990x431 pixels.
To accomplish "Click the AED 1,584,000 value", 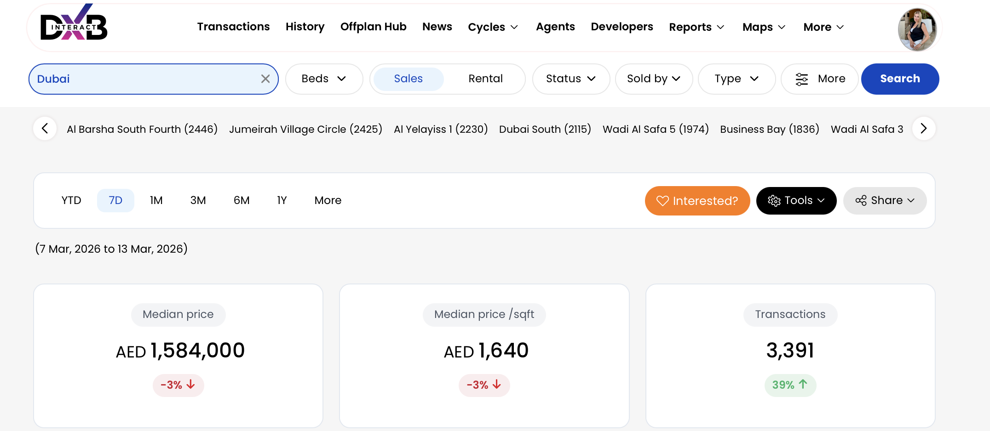I will pyautogui.click(x=180, y=351).
